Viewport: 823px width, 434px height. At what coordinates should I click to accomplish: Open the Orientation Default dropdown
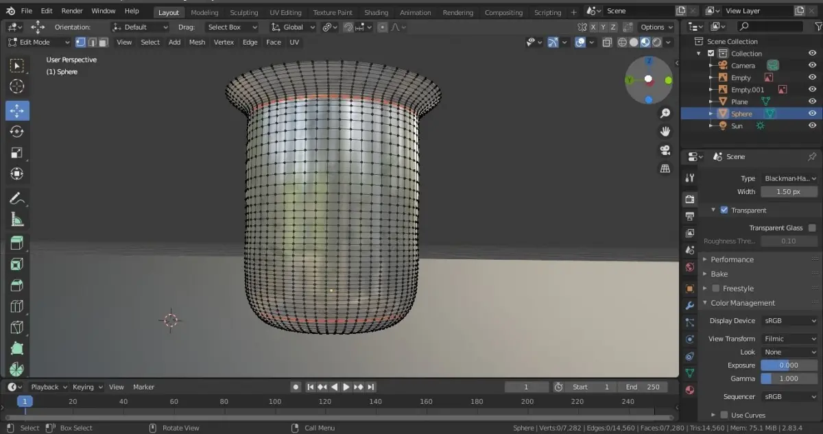pyautogui.click(x=140, y=27)
